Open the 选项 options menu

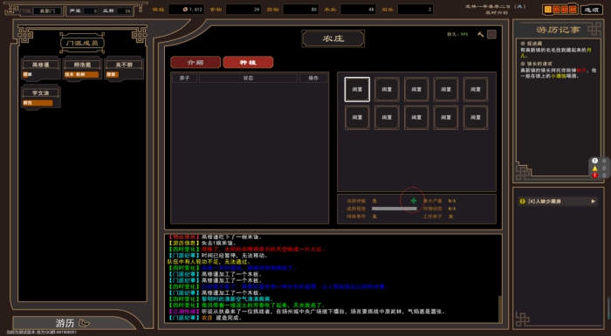click(x=591, y=10)
